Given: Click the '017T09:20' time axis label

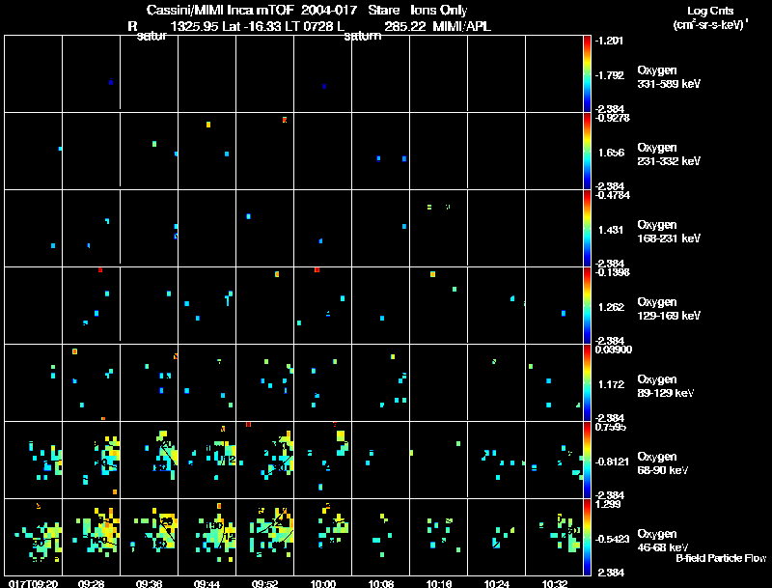Looking at the screenshot, I should click(x=33, y=583).
